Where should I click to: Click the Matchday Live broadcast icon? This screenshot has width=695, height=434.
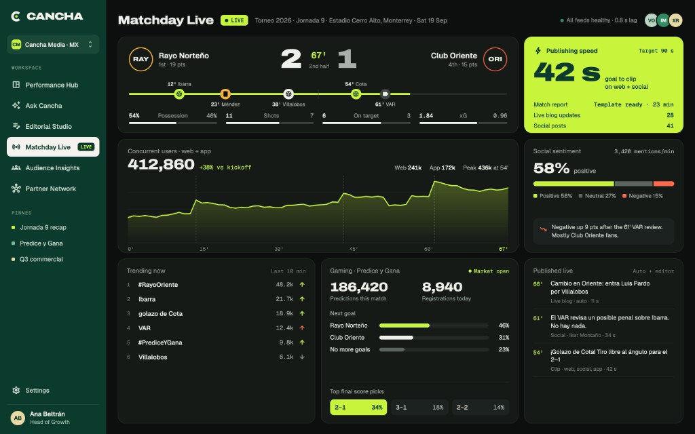(16, 147)
